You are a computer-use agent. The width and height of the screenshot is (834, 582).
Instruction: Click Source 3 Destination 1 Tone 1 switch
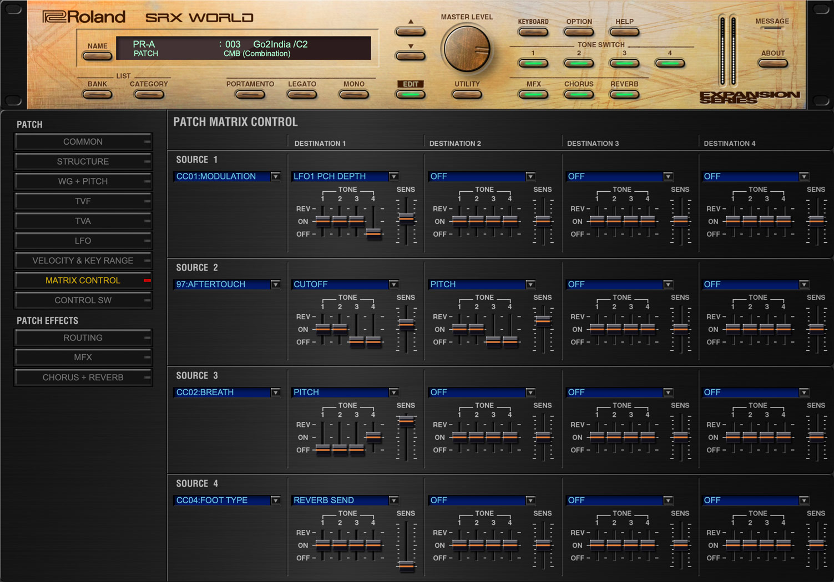[x=323, y=450]
